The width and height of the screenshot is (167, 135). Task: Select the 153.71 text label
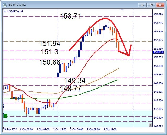pos(70,16)
